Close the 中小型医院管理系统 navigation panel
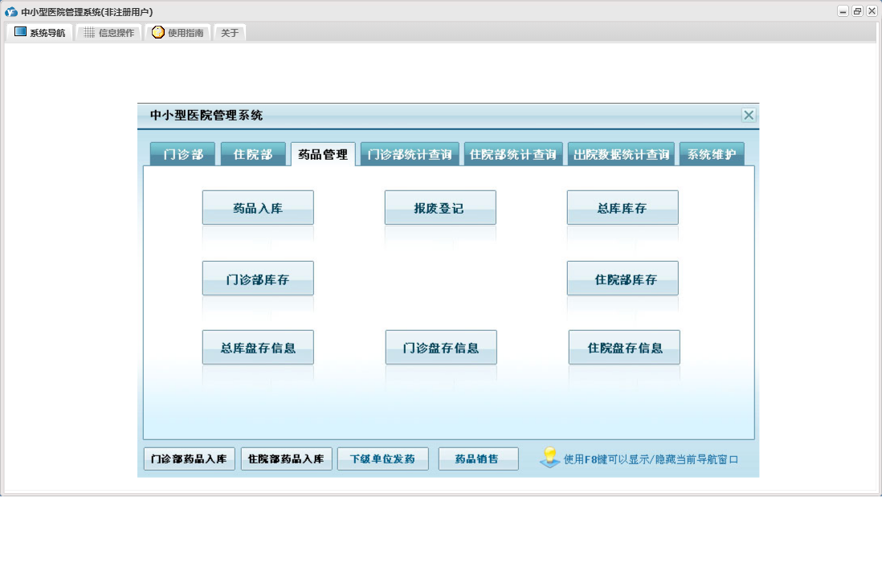Screen dimensions: 882x575 pyautogui.click(x=748, y=116)
